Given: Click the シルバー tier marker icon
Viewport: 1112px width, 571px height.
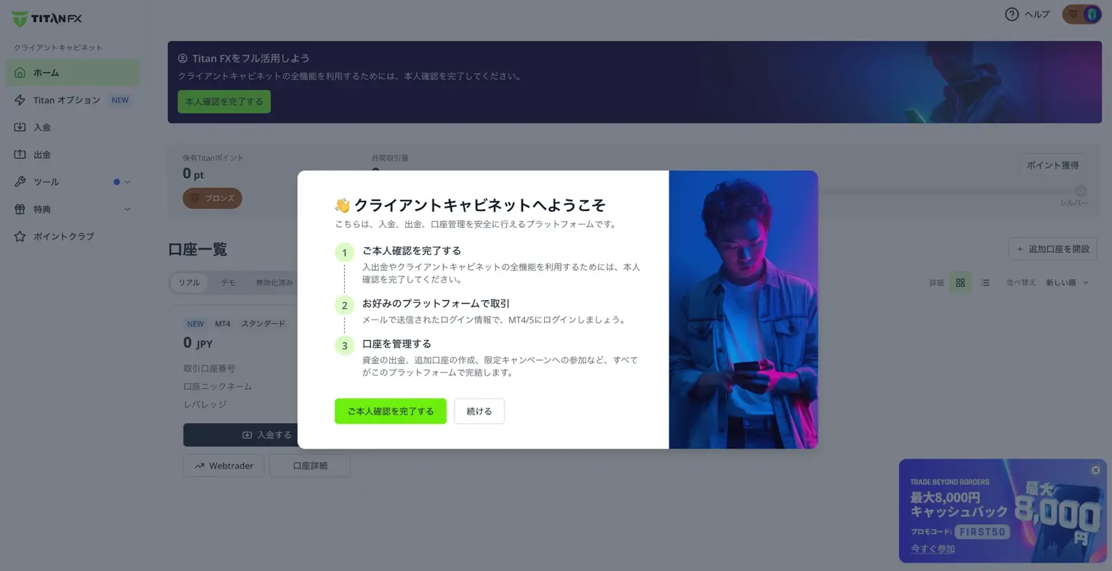Looking at the screenshot, I should 1081,191.
